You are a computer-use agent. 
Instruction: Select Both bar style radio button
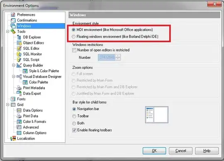point(74,123)
